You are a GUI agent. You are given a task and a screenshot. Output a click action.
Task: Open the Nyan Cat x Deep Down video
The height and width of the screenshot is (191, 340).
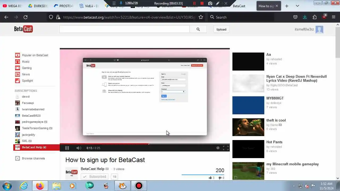coord(296,79)
